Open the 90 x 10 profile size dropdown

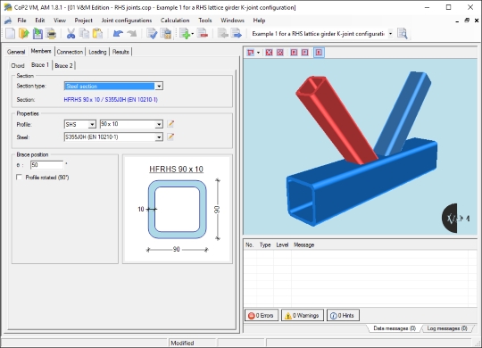pos(159,125)
